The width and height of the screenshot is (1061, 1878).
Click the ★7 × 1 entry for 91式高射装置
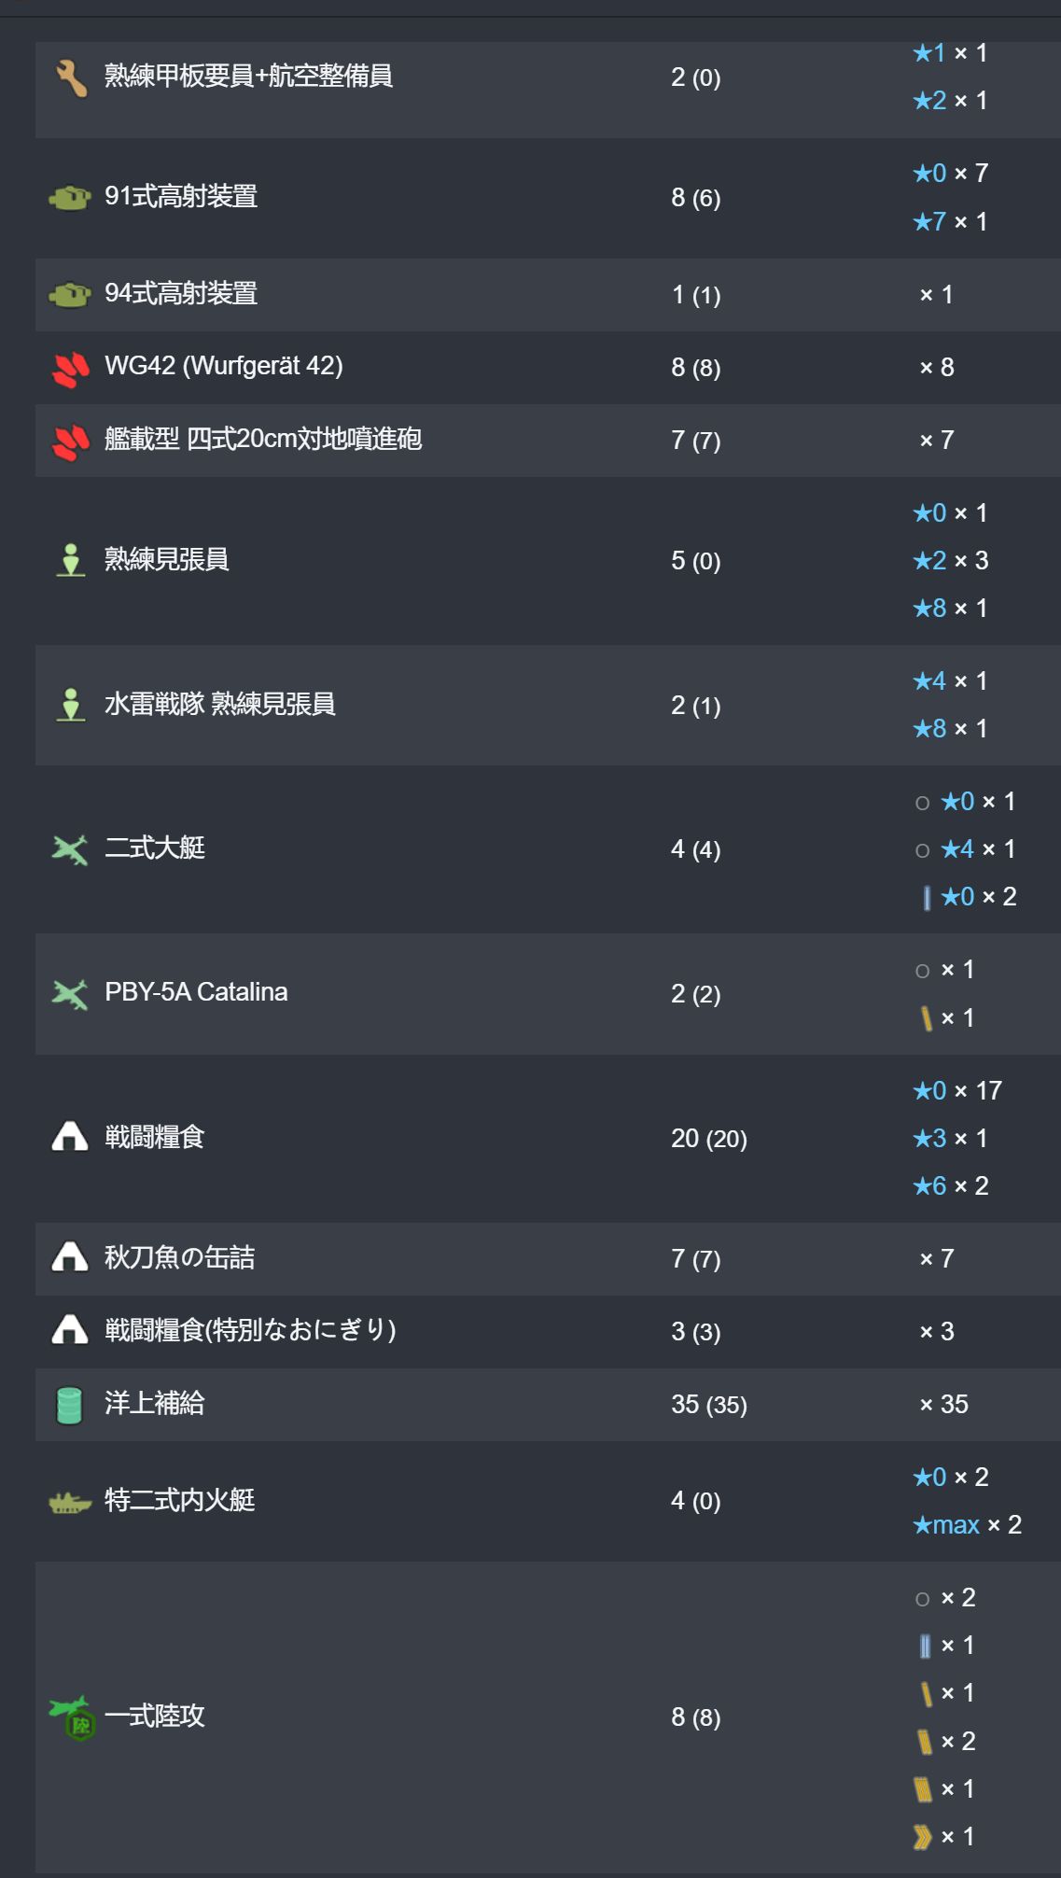(x=950, y=222)
